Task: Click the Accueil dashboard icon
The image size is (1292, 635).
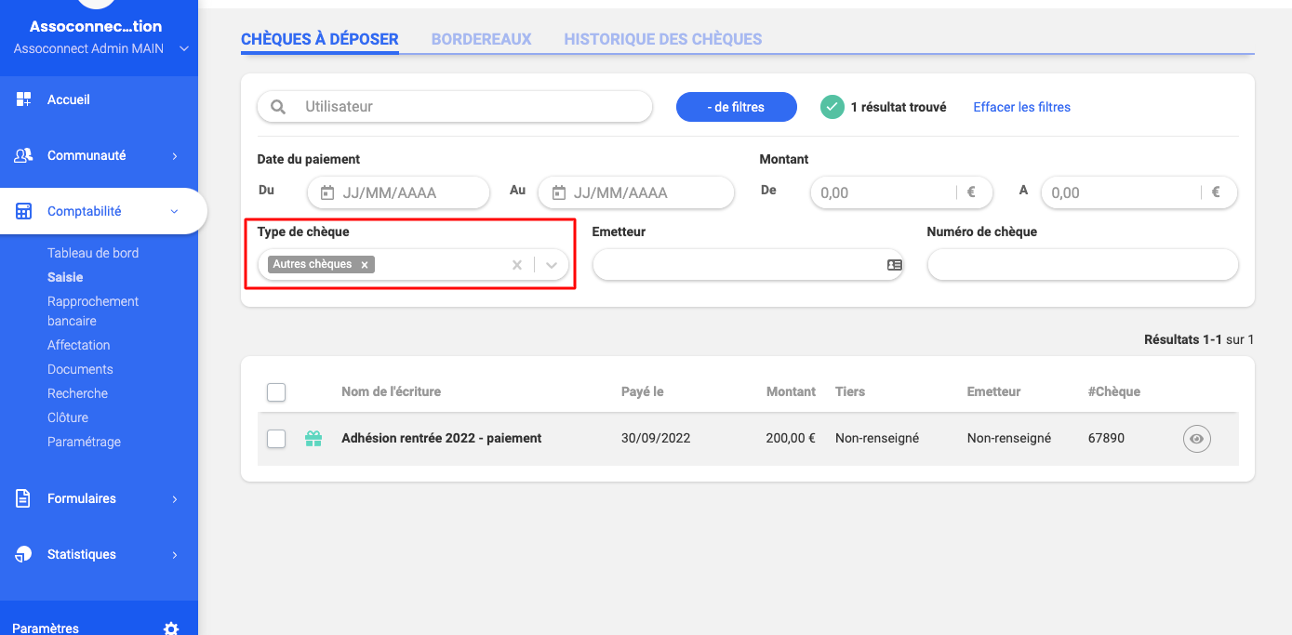Action: click(x=24, y=99)
